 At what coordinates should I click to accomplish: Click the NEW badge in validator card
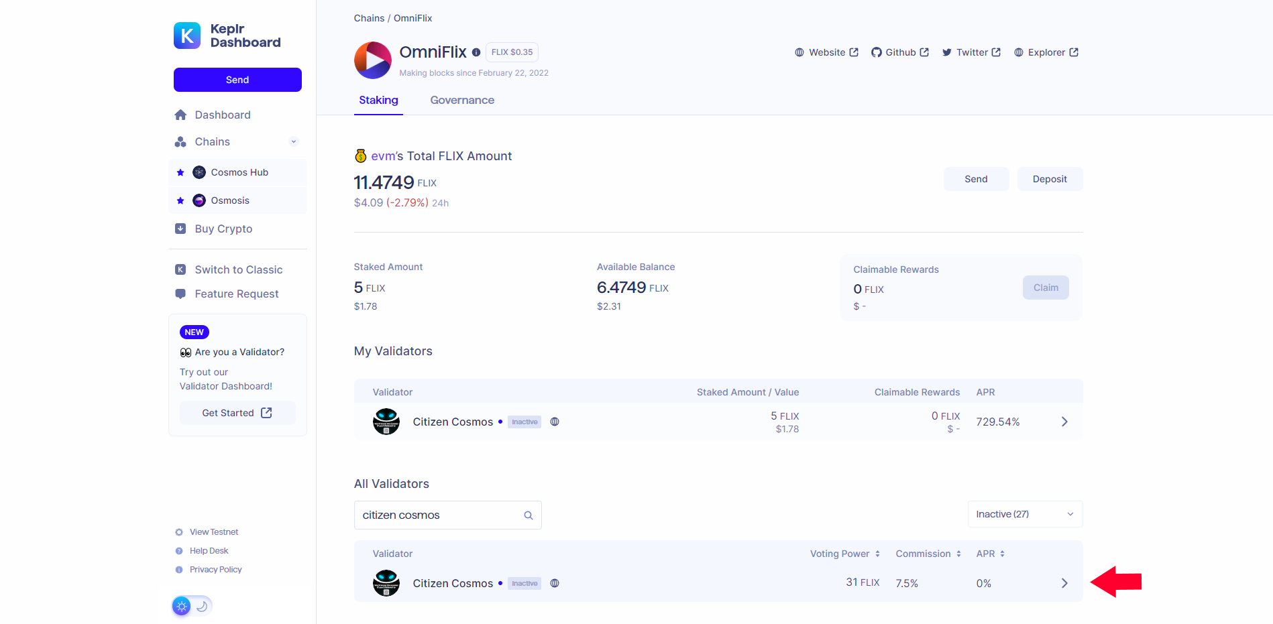coord(195,332)
